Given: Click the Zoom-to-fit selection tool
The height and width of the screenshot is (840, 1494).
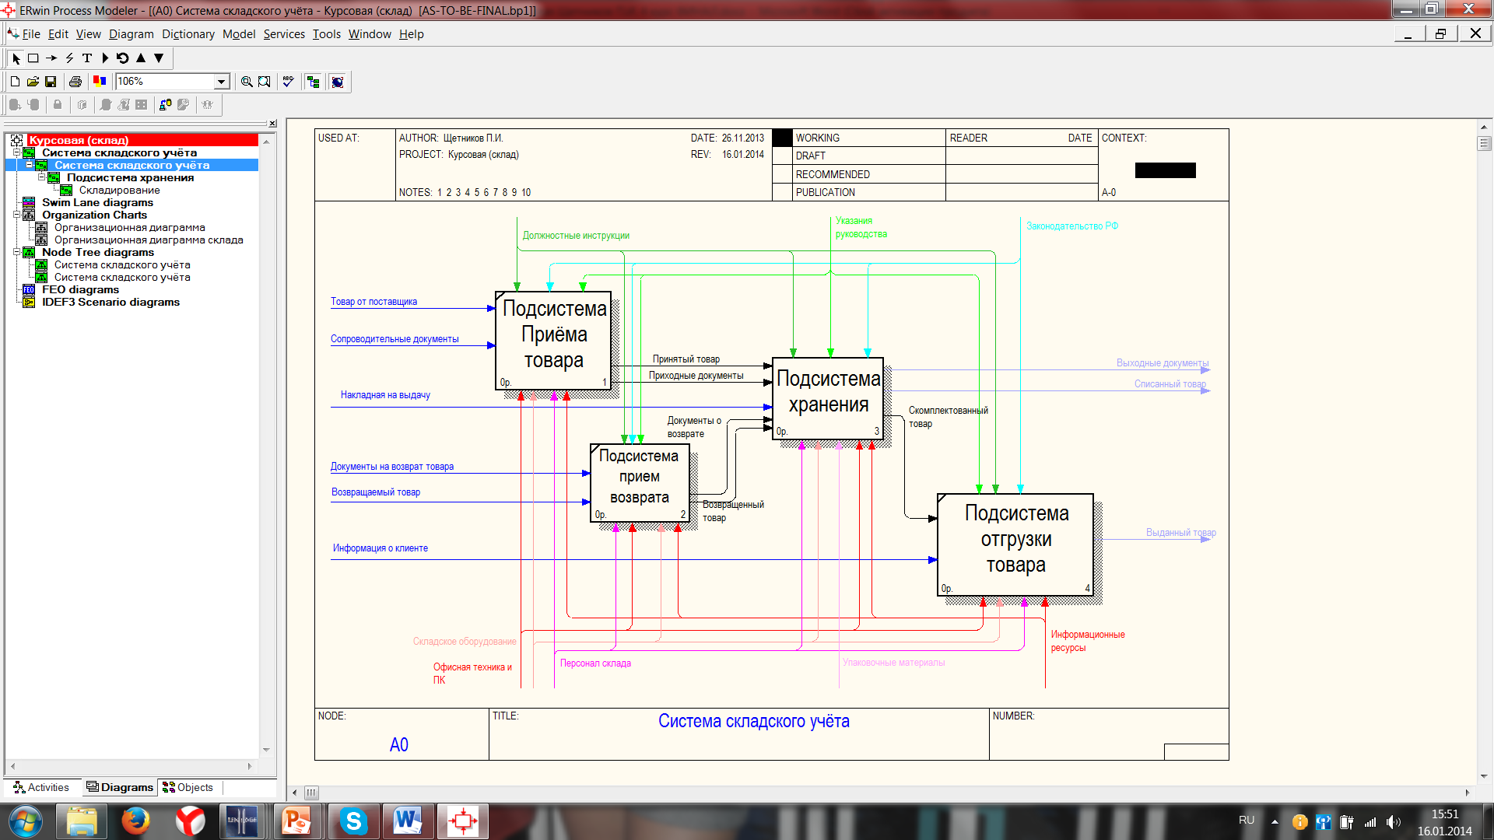Looking at the screenshot, I should click(x=265, y=82).
